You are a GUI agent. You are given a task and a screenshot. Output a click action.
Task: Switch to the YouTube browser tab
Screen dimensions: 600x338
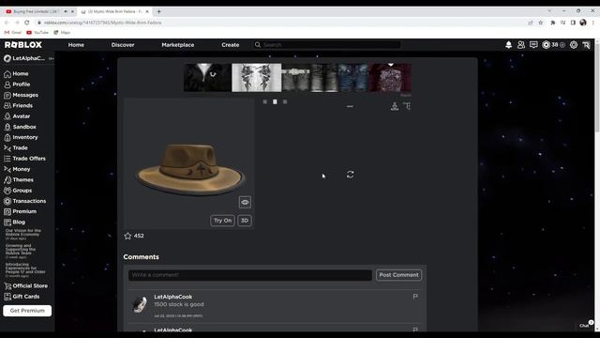coord(37,11)
